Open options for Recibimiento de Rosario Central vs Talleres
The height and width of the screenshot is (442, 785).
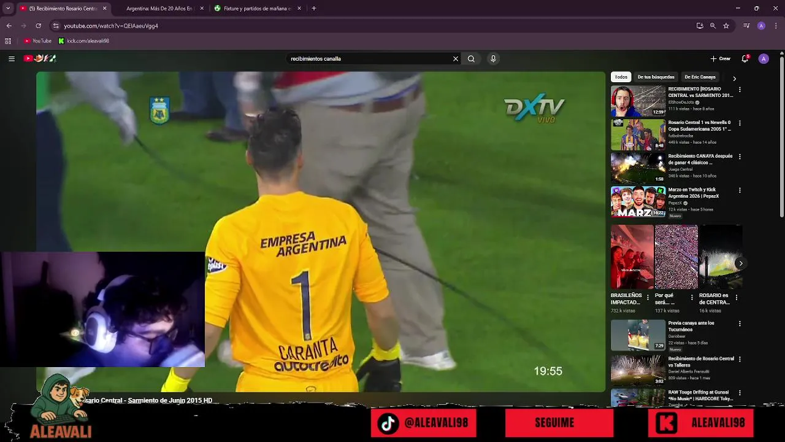coord(740,359)
